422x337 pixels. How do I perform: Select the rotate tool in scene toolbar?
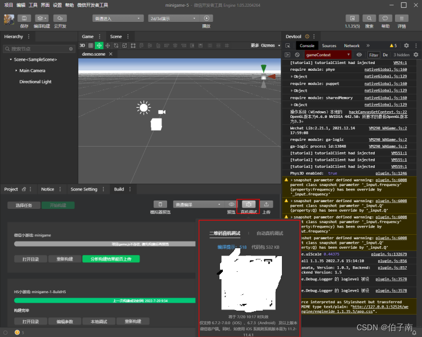116,45
